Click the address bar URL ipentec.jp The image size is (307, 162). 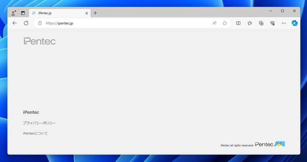click(x=59, y=23)
